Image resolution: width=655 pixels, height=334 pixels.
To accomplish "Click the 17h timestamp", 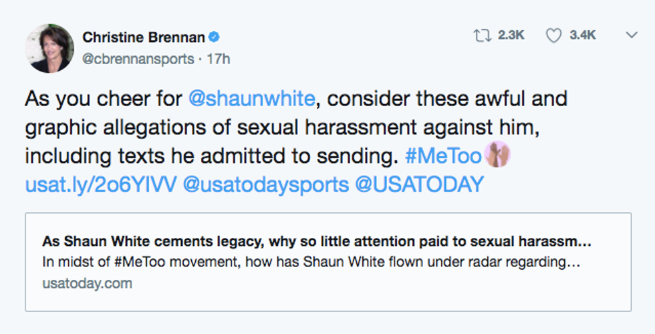I will coord(219,58).
